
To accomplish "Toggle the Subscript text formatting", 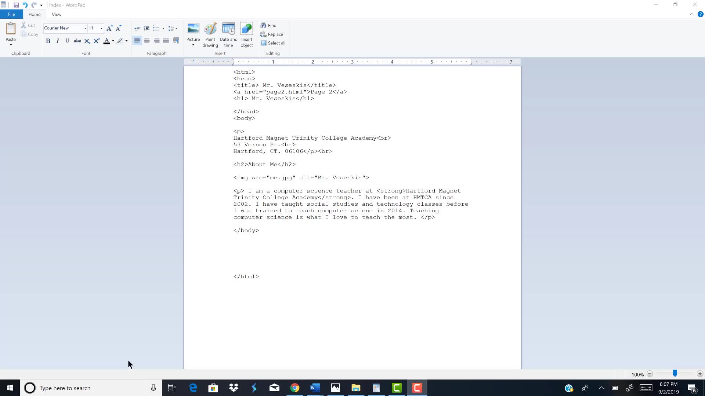I will (87, 41).
